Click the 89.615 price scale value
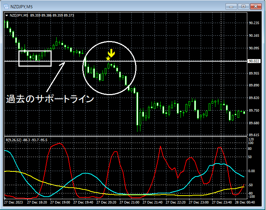 point(254,135)
